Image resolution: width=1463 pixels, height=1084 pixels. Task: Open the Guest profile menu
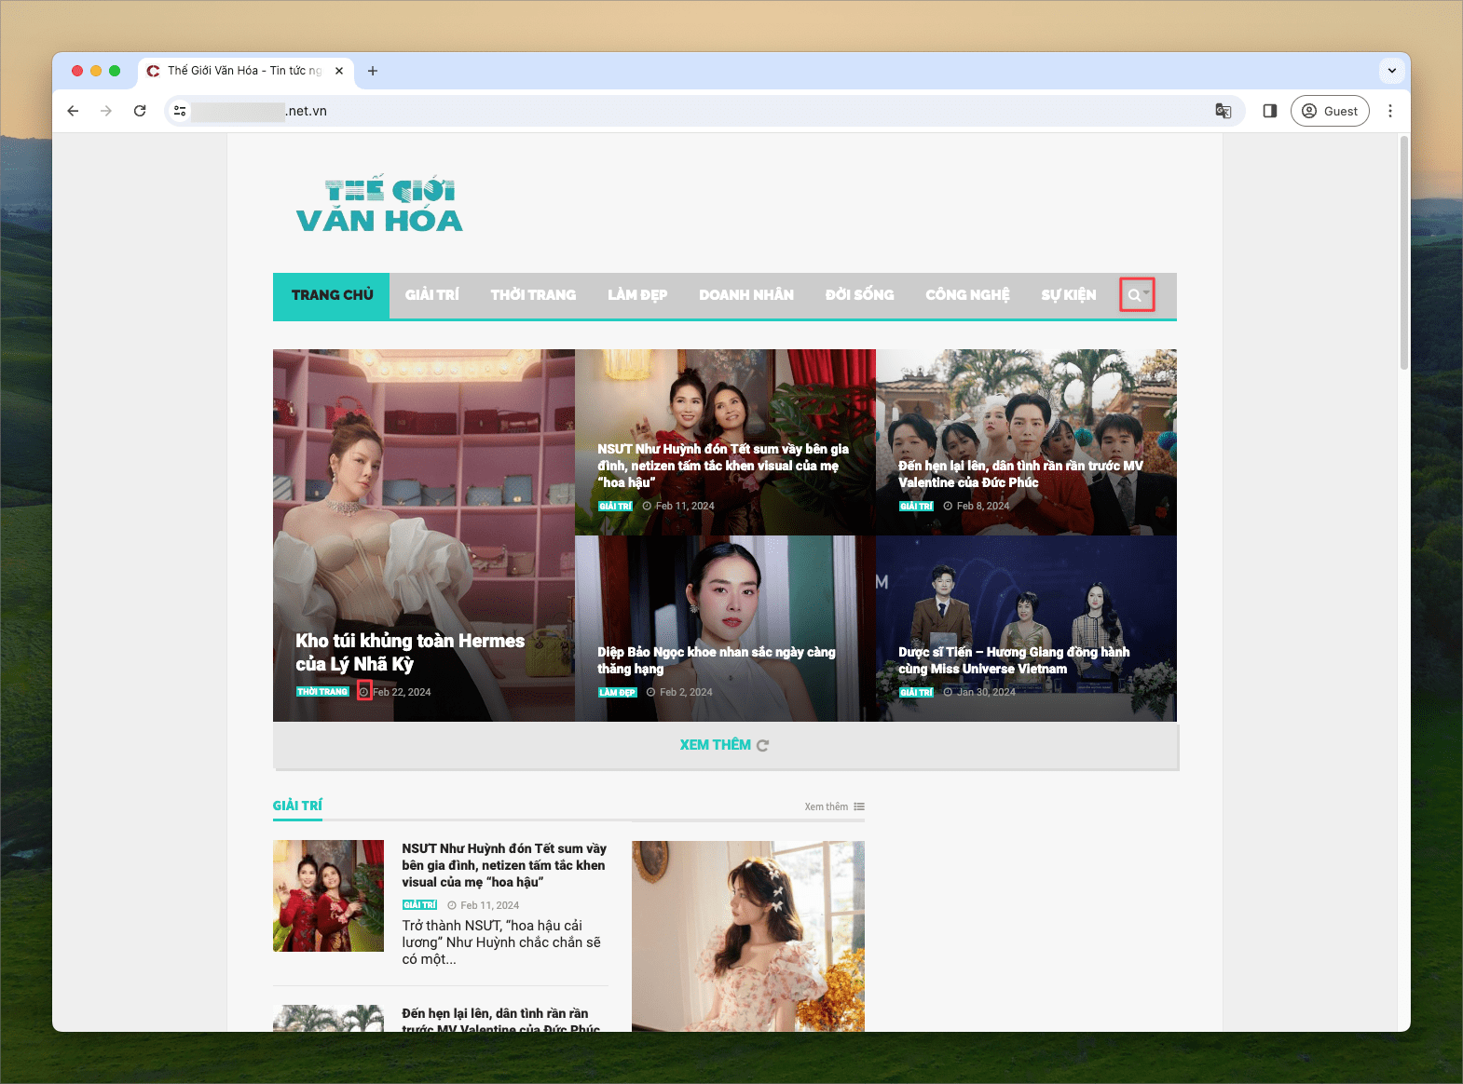point(1329,111)
